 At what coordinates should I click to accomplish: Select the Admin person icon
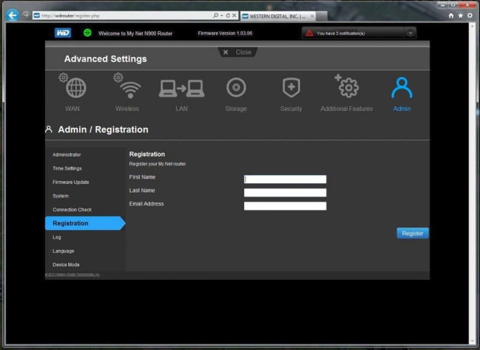coord(401,87)
